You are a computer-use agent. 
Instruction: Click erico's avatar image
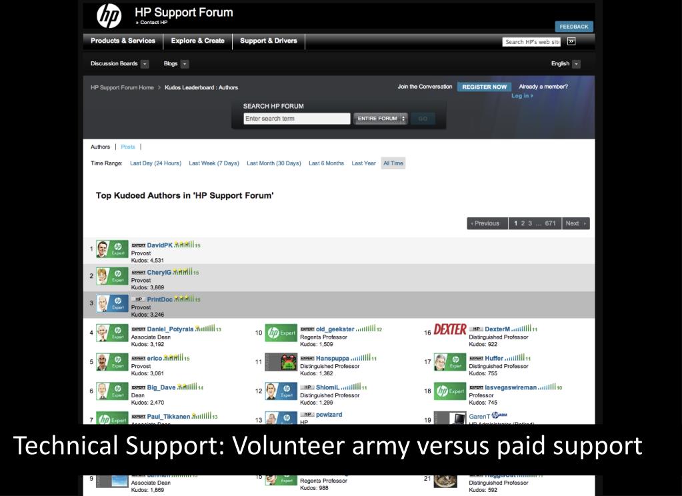tap(112, 362)
